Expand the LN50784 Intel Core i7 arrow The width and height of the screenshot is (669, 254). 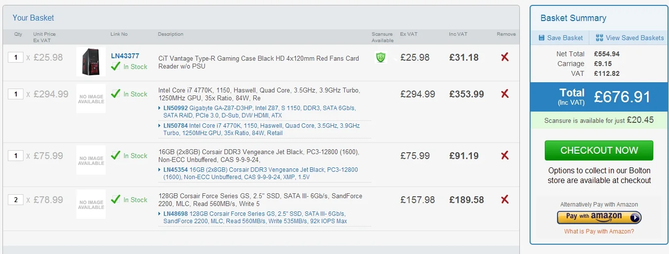160,126
